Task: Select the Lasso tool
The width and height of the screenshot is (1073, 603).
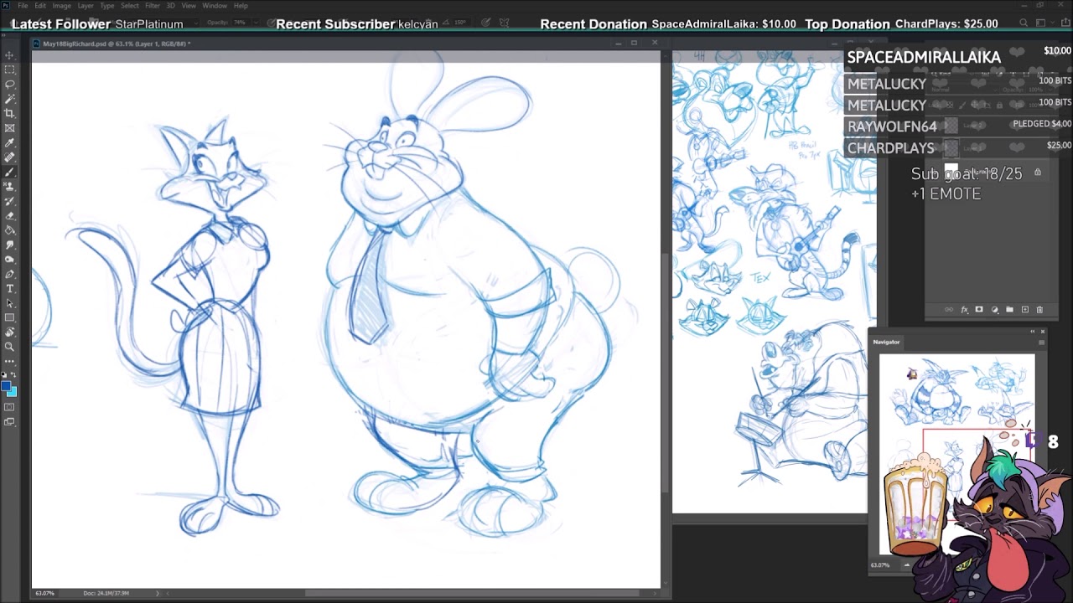Action: [x=10, y=85]
